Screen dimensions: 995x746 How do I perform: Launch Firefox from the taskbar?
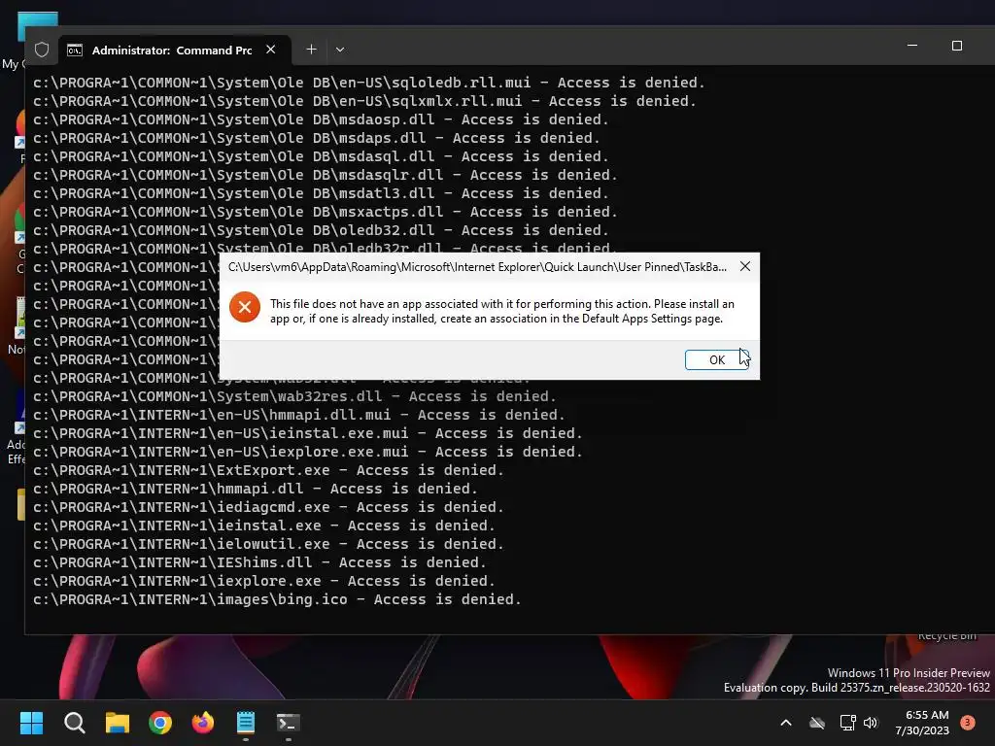pyautogui.click(x=203, y=723)
